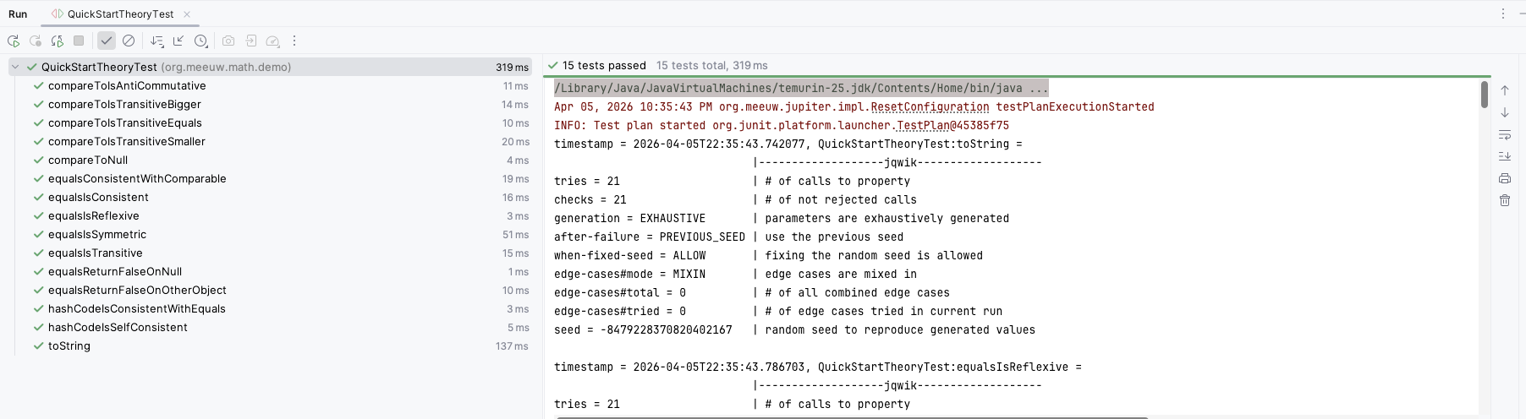Collapse the QuickStartTheoryTest root node
The image size is (1526, 419).
(15, 67)
